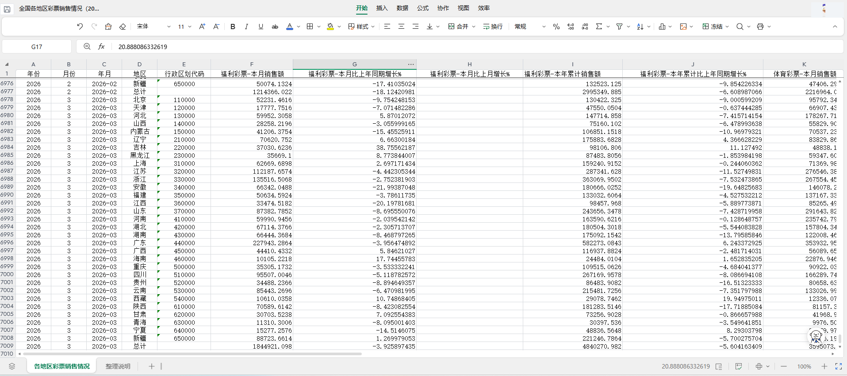Viewport: 847px width, 376px height.
Task: Toggle italic text style
Action: [x=246, y=27]
